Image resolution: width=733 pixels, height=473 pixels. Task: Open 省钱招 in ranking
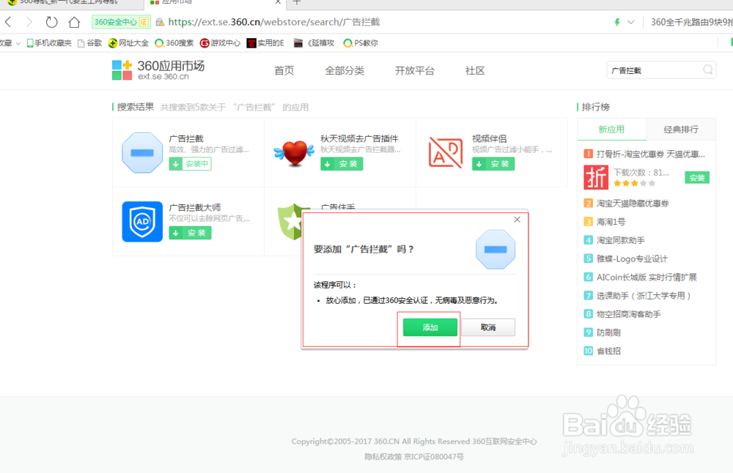(608, 351)
